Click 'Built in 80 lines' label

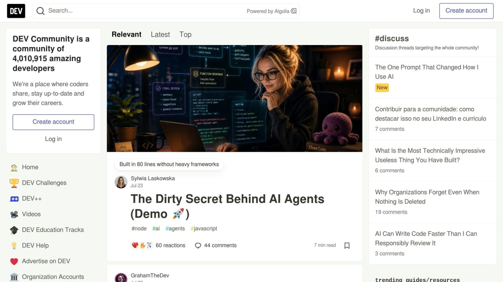169,164
